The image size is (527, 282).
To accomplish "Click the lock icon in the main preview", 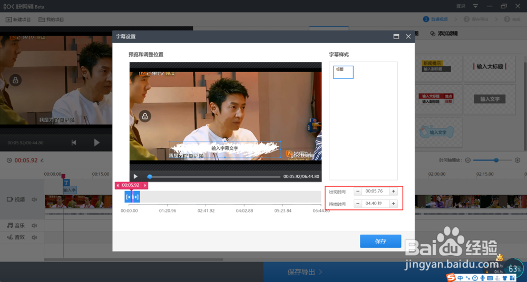I will click(15, 80).
